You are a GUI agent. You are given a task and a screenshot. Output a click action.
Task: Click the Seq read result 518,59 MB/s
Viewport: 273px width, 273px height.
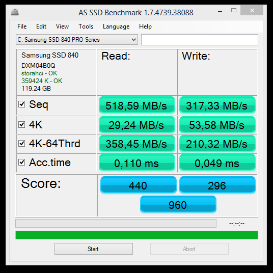[x=137, y=105]
